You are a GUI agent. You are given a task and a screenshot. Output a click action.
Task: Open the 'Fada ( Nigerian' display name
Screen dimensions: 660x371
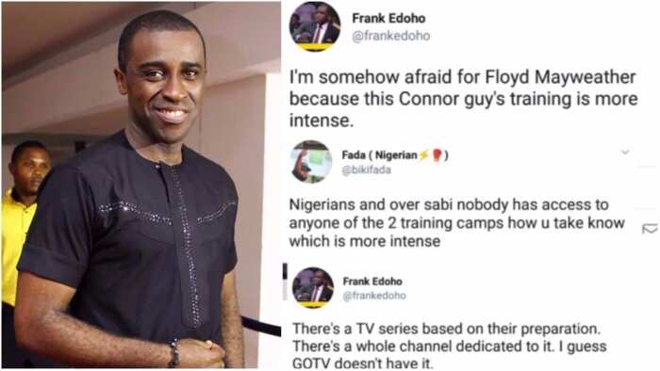pos(380,155)
